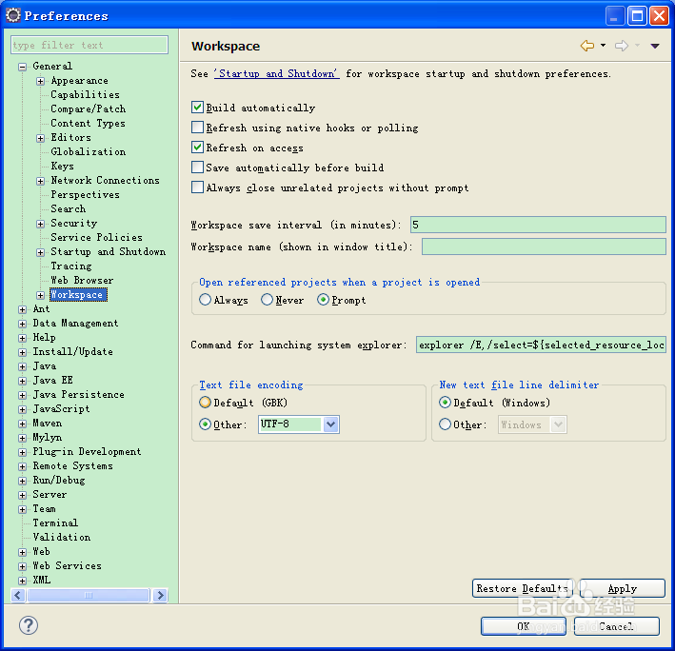The width and height of the screenshot is (675, 651).
Task: Select Perspectives in the tree
Action: click(85, 194)
